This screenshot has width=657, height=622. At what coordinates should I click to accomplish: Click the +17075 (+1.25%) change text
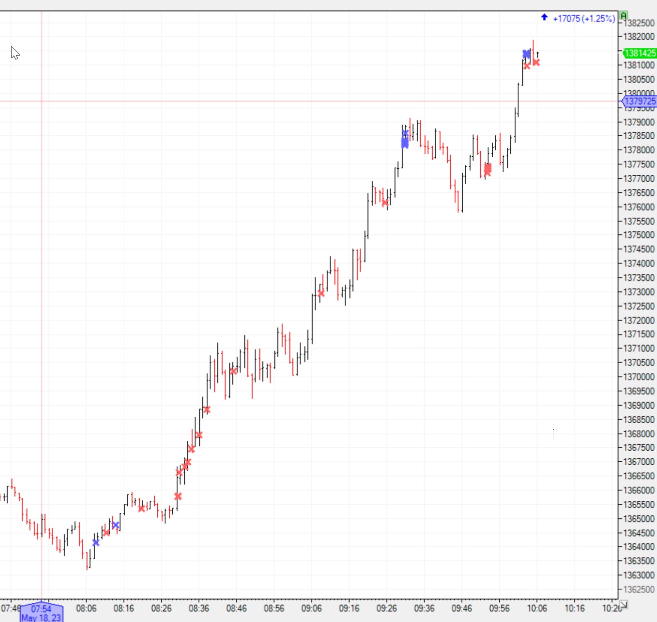coord(583,19)
